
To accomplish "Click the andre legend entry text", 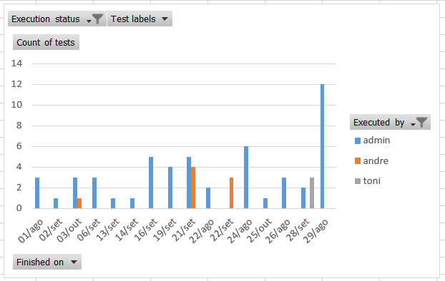I will pyautogui.click(x=376, y=160).
